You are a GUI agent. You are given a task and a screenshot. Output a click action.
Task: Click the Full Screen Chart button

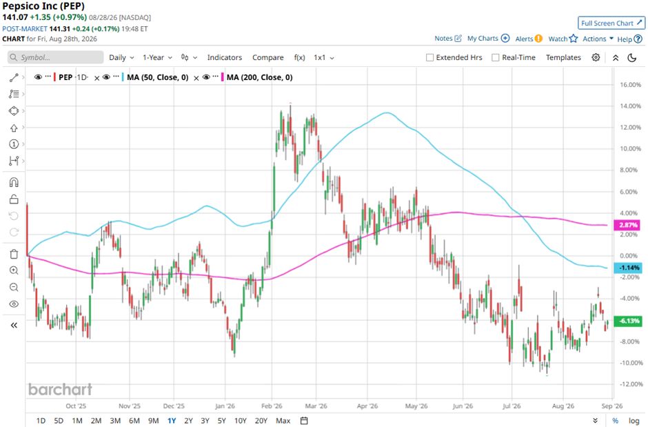click(611, 23)
